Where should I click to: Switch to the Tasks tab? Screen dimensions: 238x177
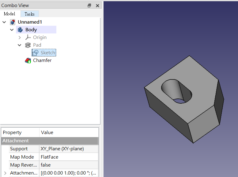[x=30, y=14]
